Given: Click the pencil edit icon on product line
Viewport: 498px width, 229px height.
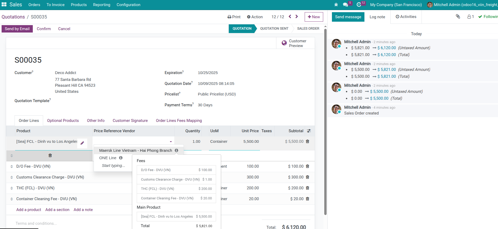Looking at the screenshot, I should [82, 143].
